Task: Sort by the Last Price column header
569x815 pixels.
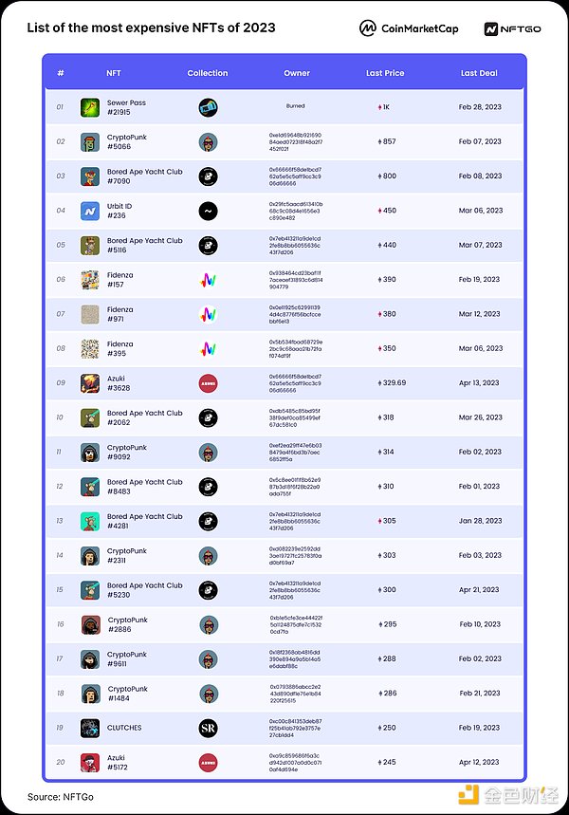Action: coord(385,73)
